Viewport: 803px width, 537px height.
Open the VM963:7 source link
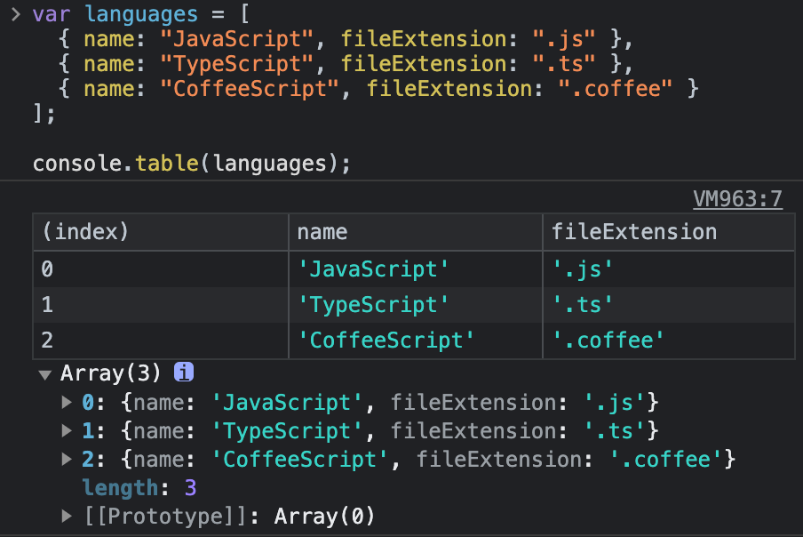click(x=737, y=199)
